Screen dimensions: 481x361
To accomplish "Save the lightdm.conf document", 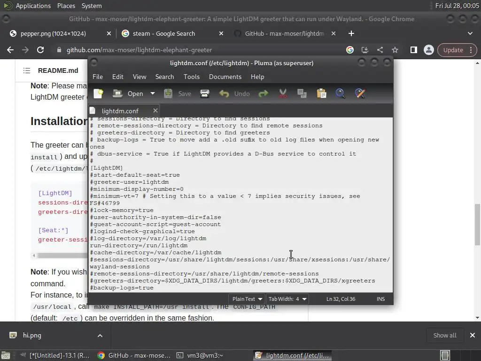I will pos(177,94).
